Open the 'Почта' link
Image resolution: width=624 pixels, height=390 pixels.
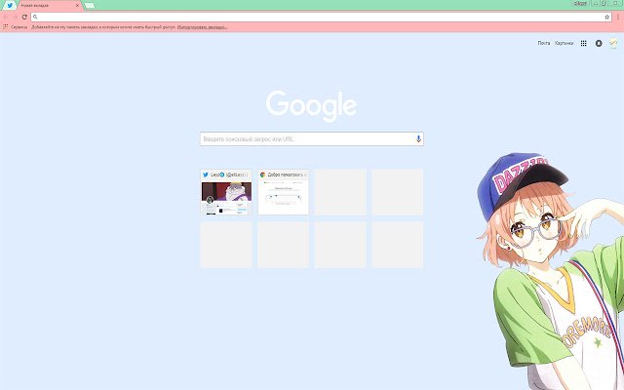544,43
